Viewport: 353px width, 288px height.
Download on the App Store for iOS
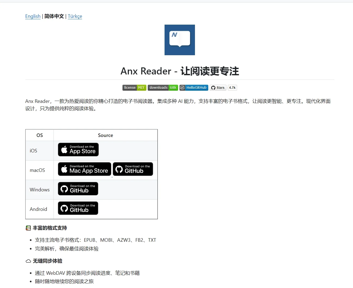[78, 149]
